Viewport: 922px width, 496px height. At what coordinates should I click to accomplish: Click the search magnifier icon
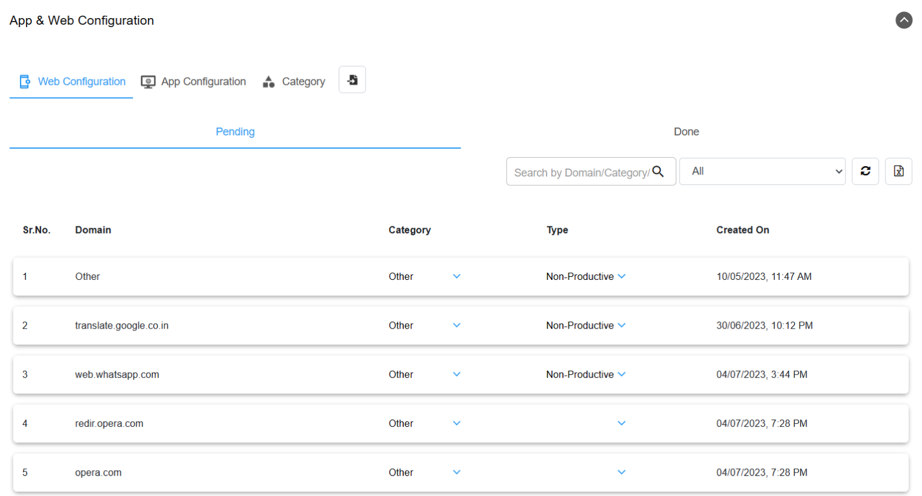tap(658, 172)
